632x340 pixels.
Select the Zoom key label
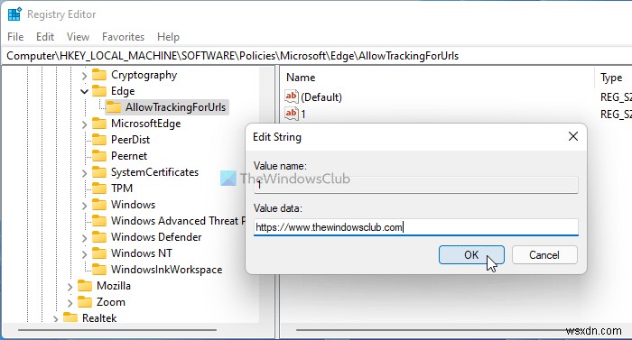[x=110, y=302]
